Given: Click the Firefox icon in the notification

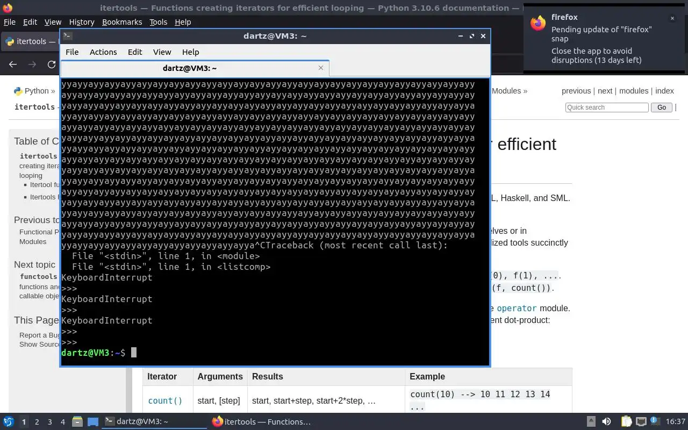Looking at the screenshot, I should 538,24.
